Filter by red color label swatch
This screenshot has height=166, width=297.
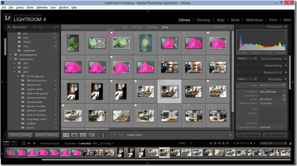tap(235, 143)
